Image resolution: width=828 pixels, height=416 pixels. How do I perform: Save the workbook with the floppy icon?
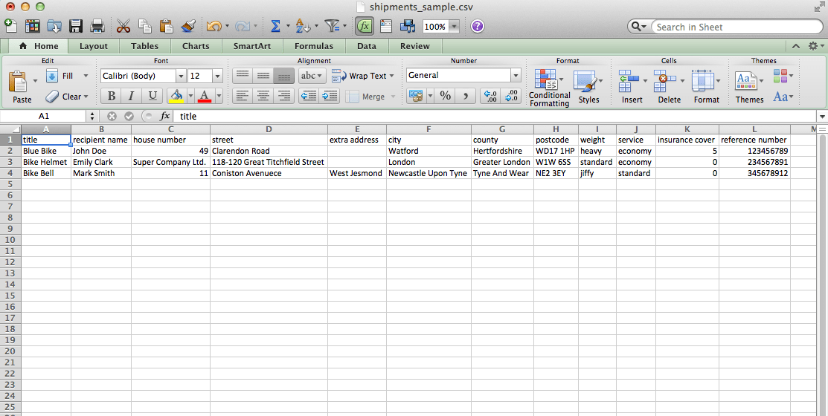[76, 26]
